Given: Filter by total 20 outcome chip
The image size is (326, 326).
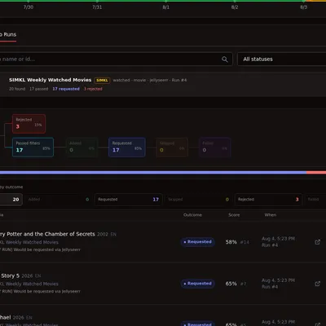Looking at the screenshot, I should click(11, 200).
